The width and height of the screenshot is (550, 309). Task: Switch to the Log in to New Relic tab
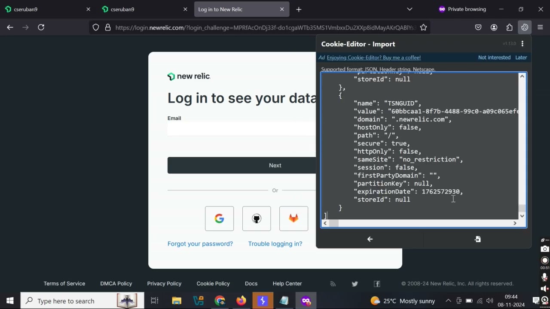coord(242,9)
